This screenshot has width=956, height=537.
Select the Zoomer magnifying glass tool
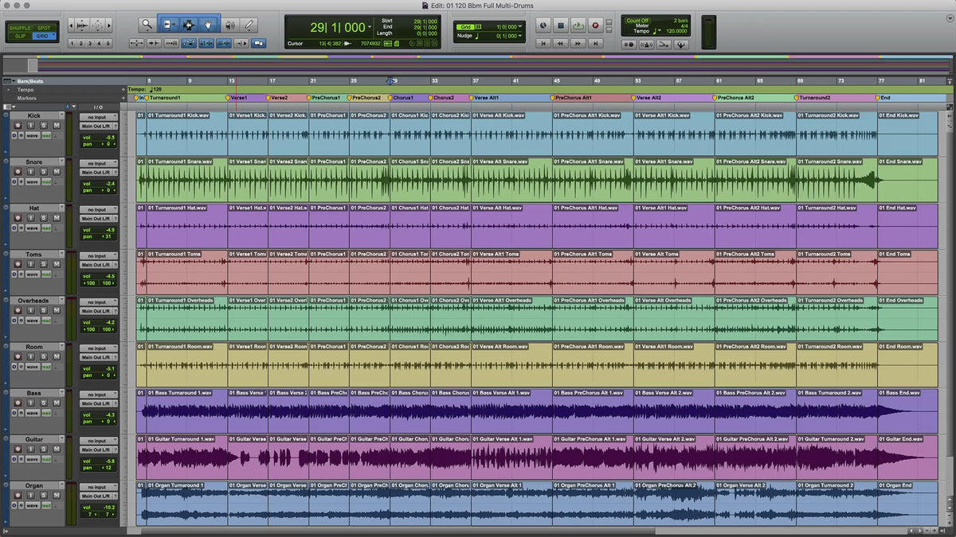pyautogui.click(x=147, y=25)
